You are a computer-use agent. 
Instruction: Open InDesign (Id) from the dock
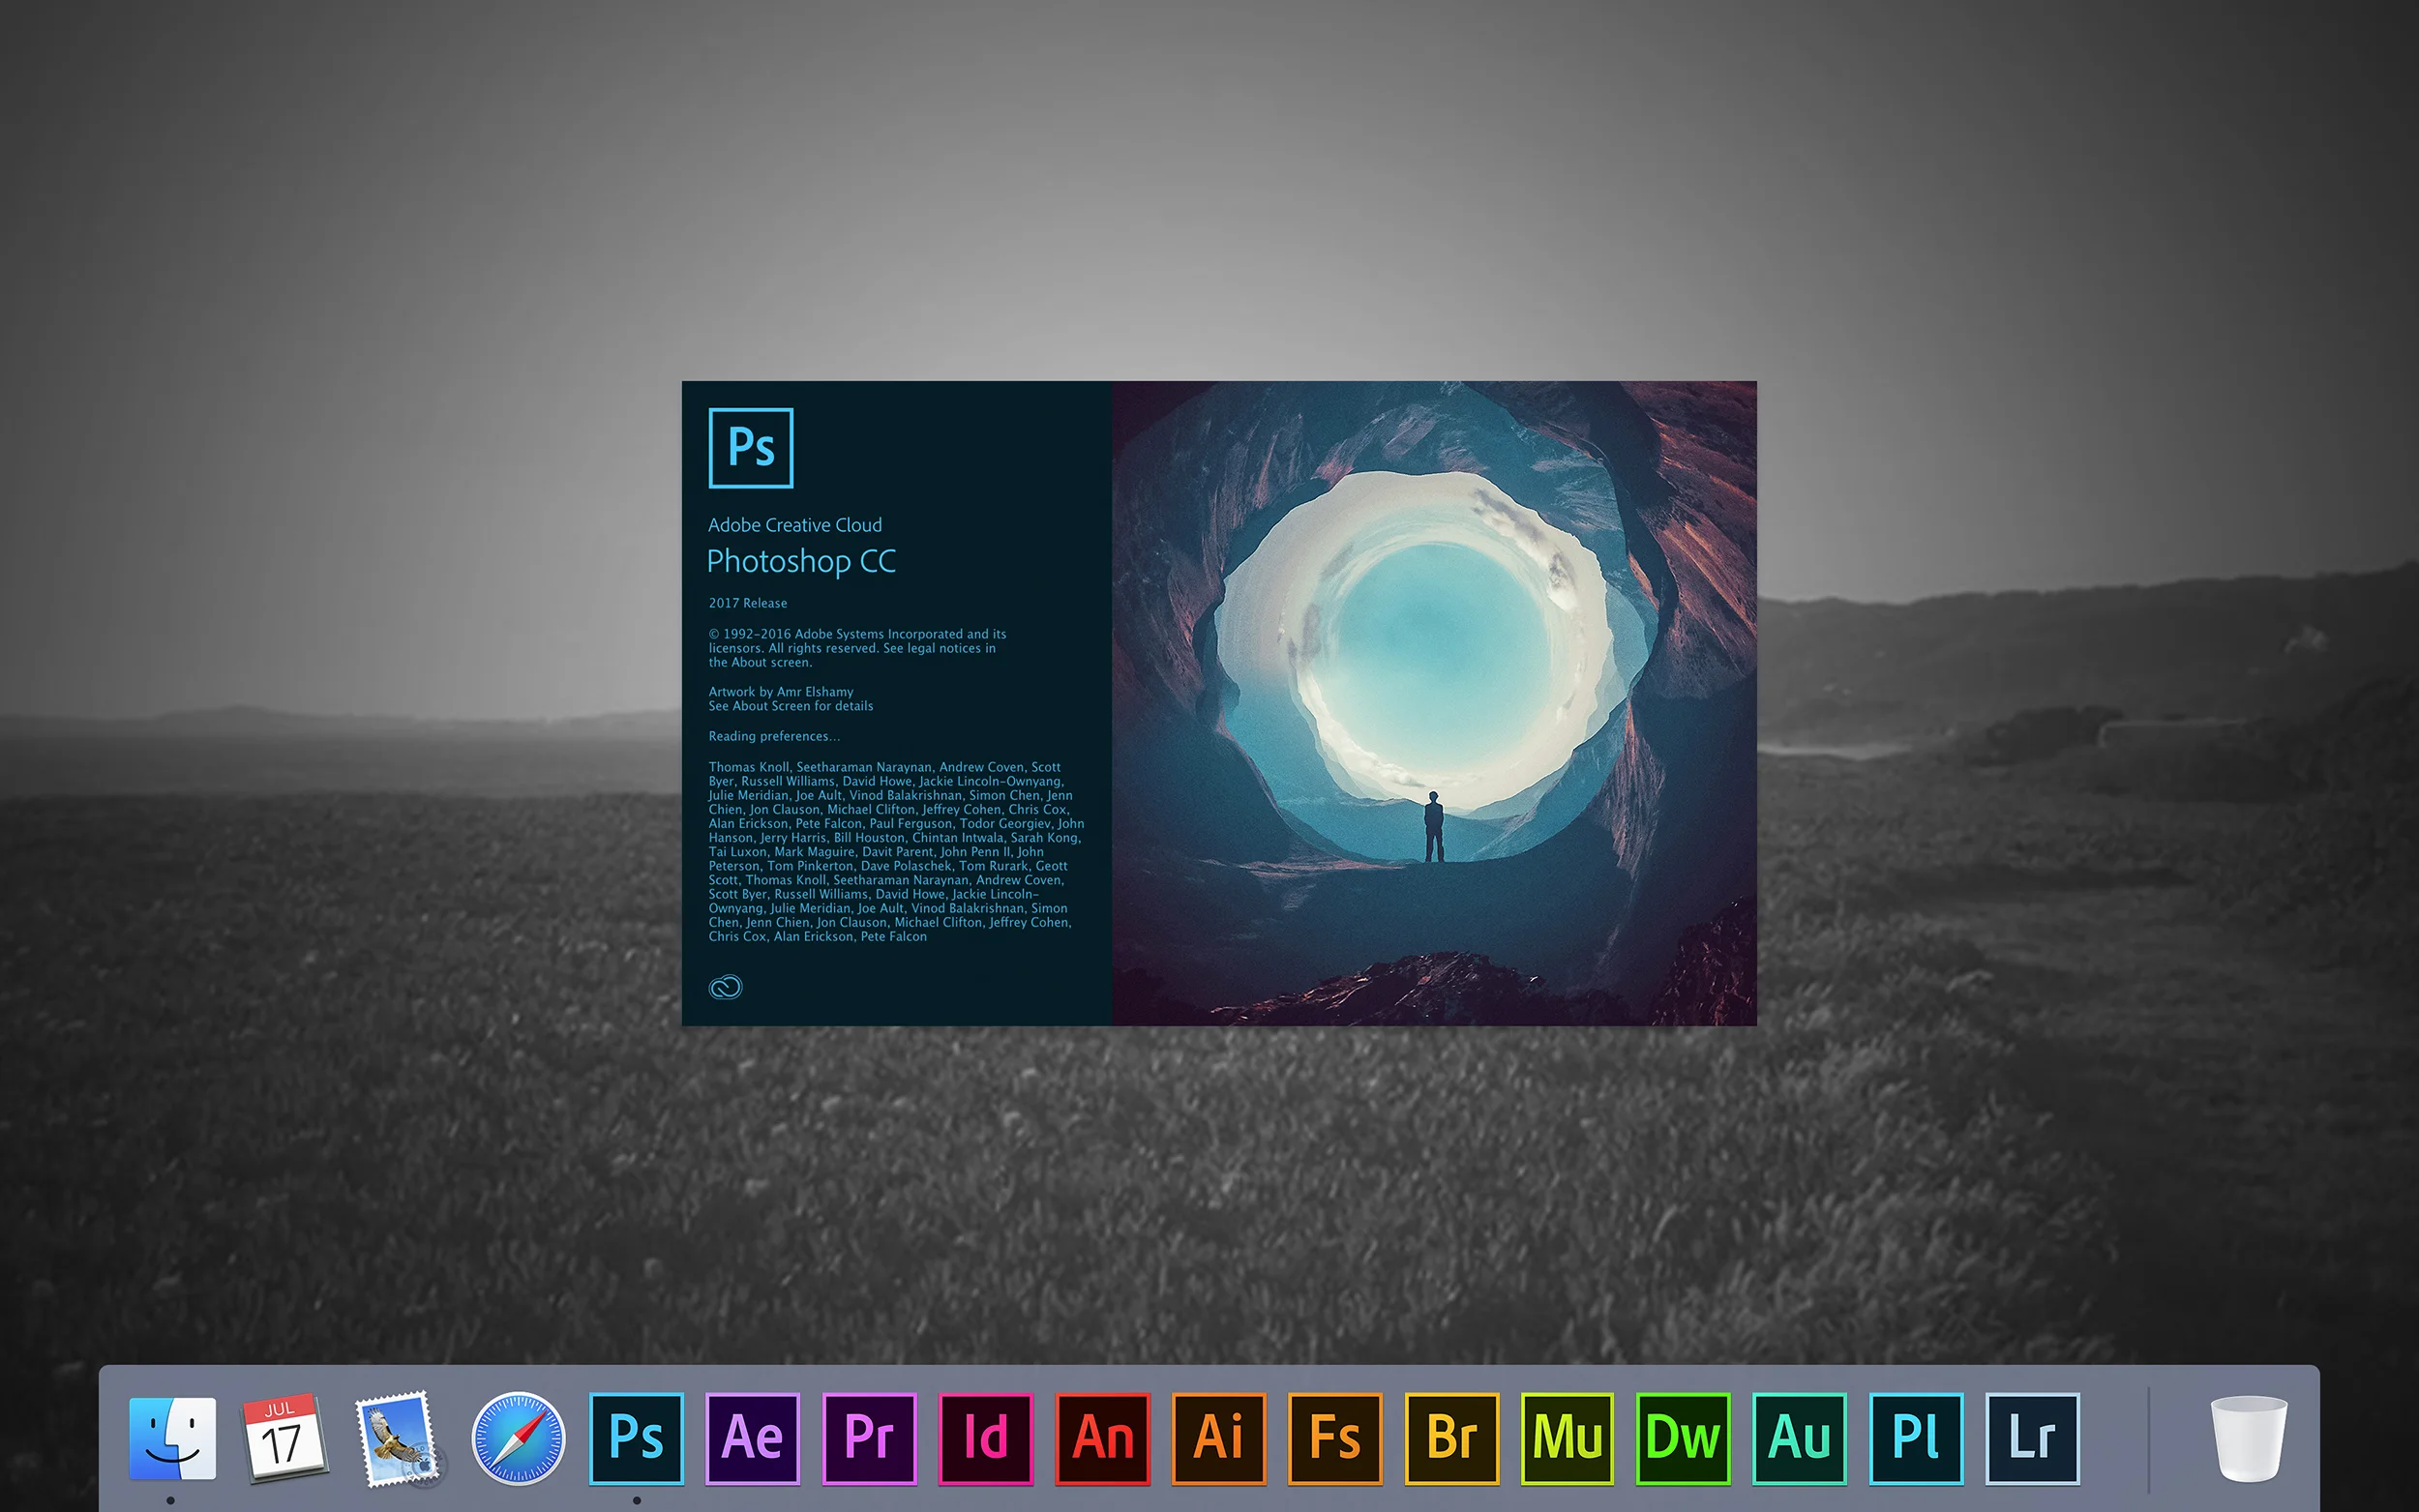tap(985, 1438)
